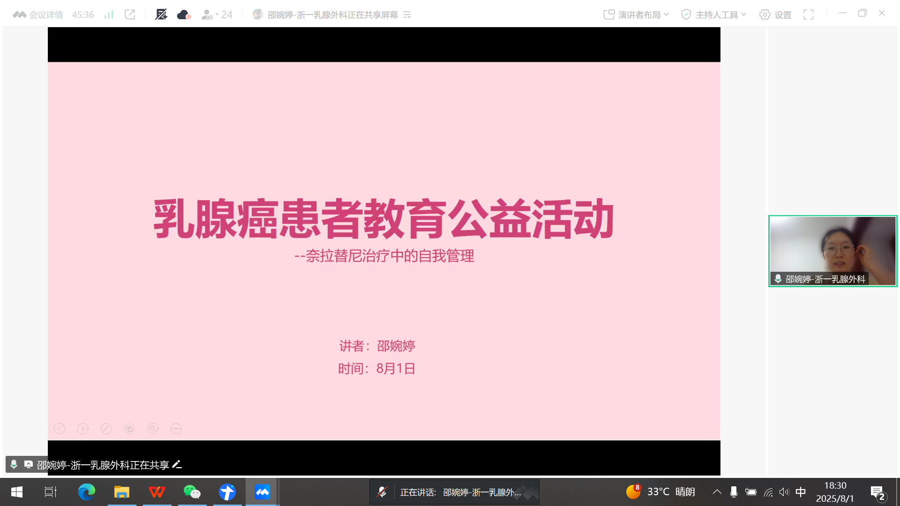Select the annotation pen tool in slide toolbar
The height and width of the screenshot is (506, 900).
point(106,428)
